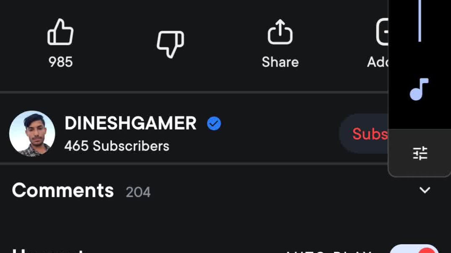Click the 204 comments count
451x253 pixels.
[138, 192]
